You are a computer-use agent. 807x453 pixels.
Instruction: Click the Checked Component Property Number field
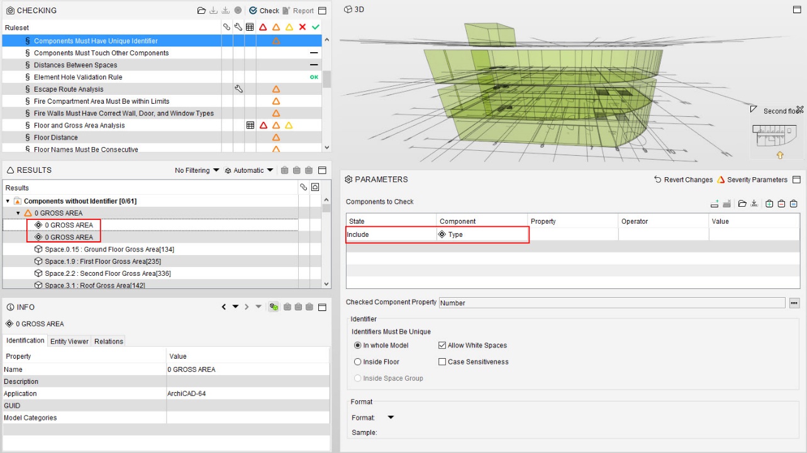click(x=611, y=303)
